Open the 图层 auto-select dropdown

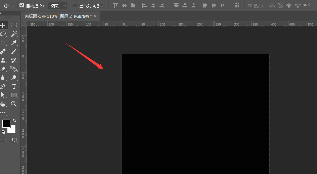[57, 5]
